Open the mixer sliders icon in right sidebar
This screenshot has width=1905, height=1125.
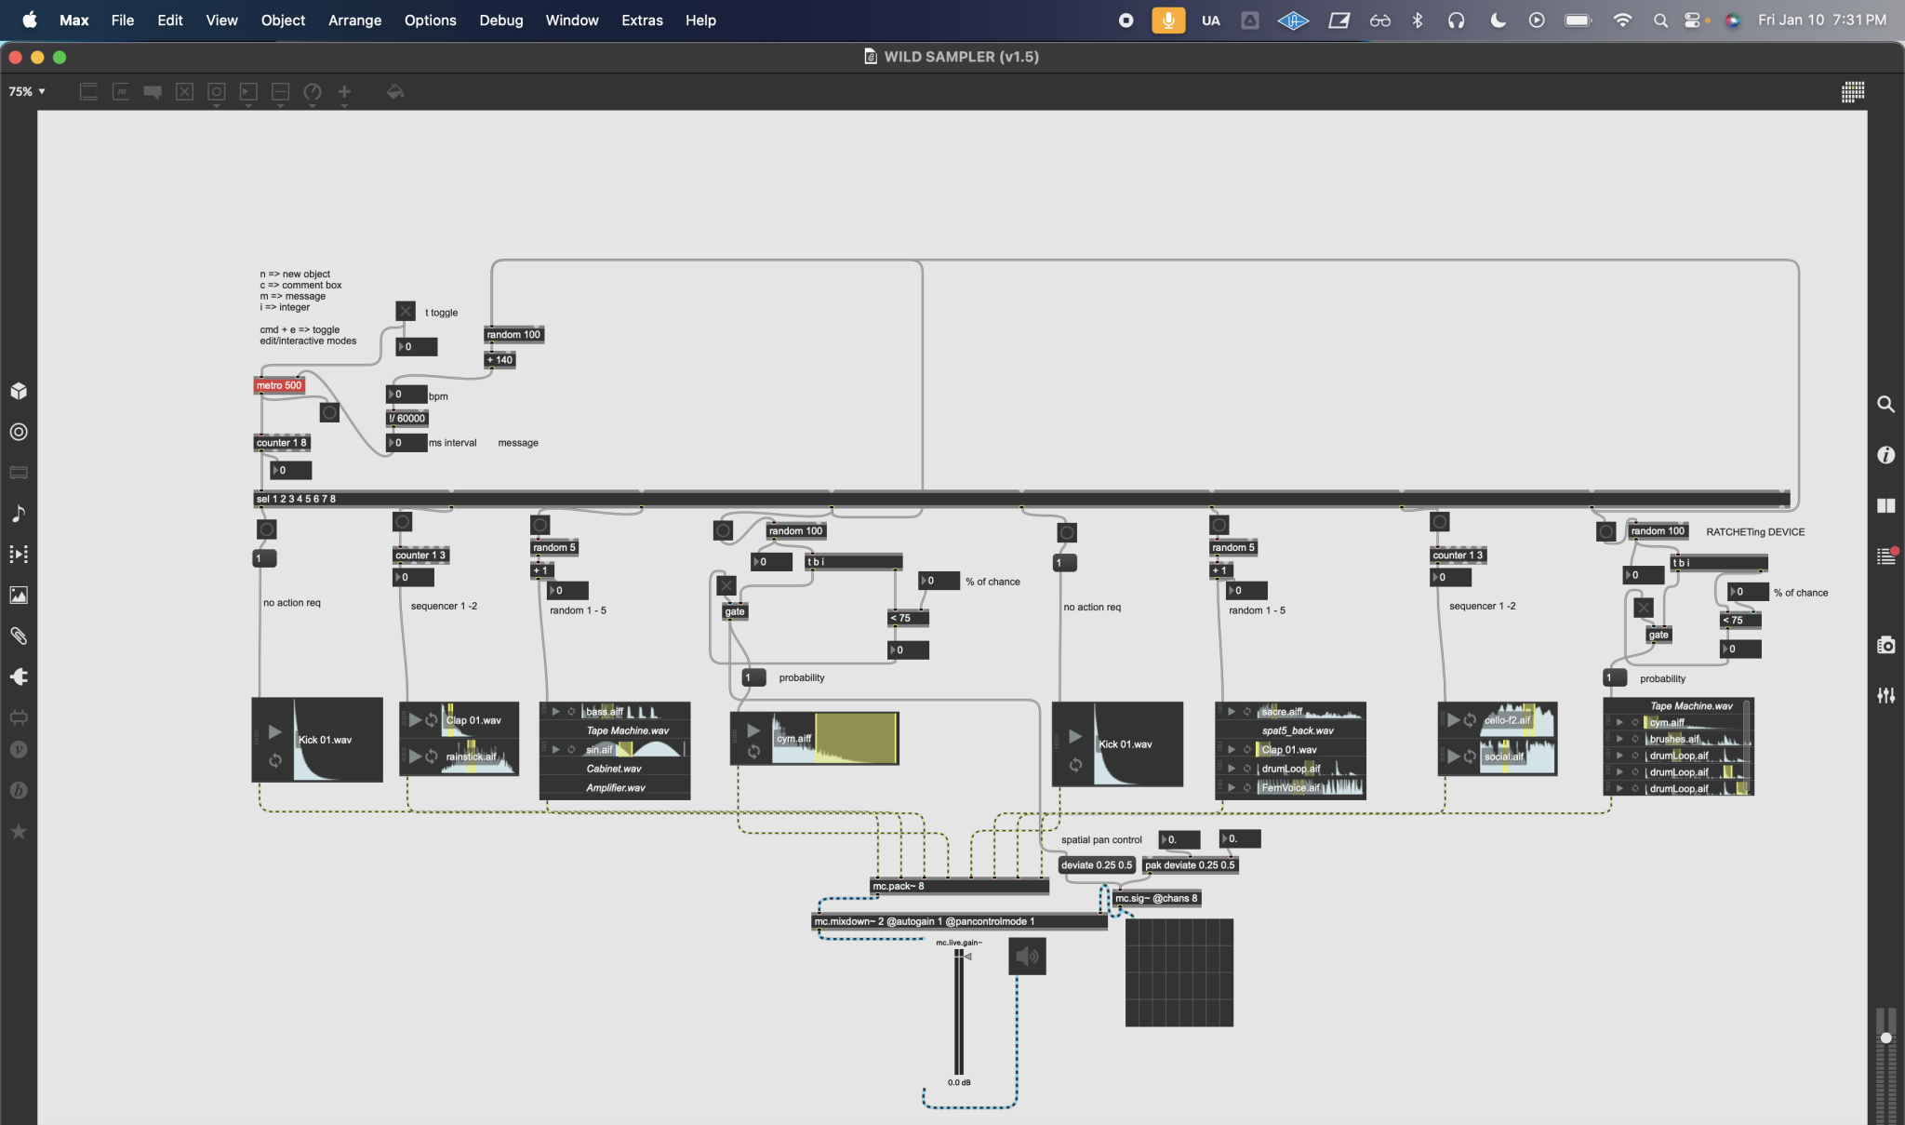[1885, 695]
